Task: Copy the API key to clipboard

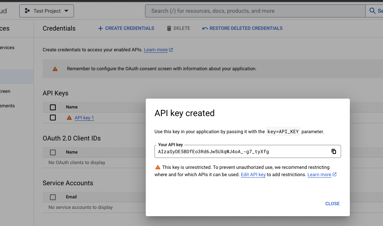Action: click(334, 151)
